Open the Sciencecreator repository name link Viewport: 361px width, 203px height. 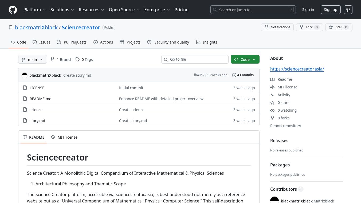tap(81, 28)
